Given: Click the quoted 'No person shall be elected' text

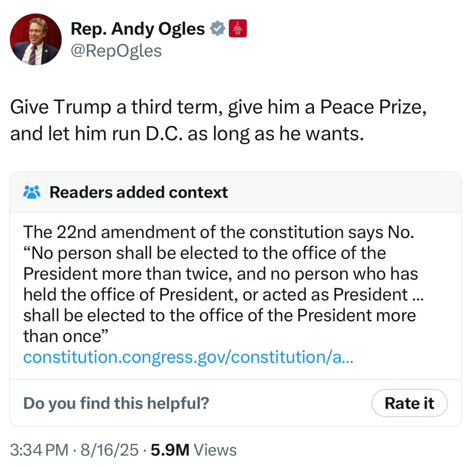Looking at the screenshot, I should point(204,253).
